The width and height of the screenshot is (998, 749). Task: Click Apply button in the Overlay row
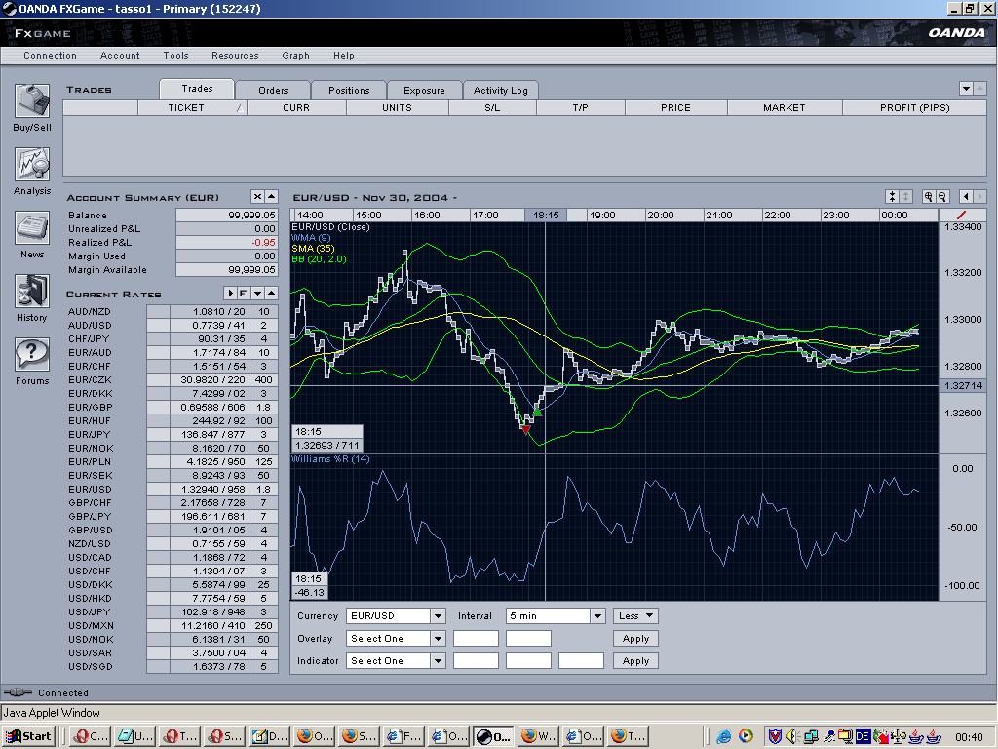[x=635, y=639]
